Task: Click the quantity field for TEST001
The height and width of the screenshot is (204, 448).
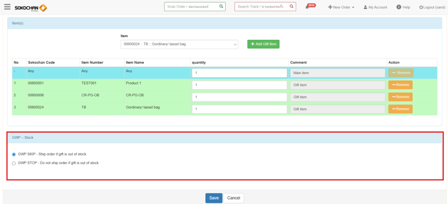Action: click(239, 85)
